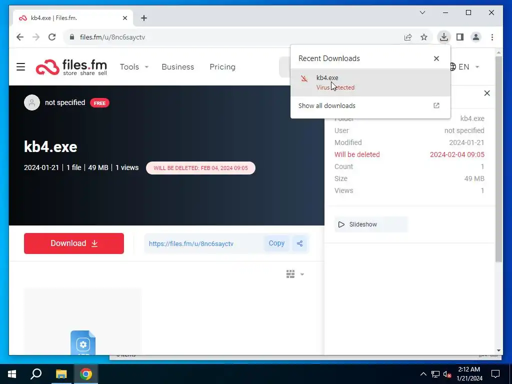Show hidden system tray icons
This screenshot has width=512, height=384.
pyautogui.click(x=423, y=374)
